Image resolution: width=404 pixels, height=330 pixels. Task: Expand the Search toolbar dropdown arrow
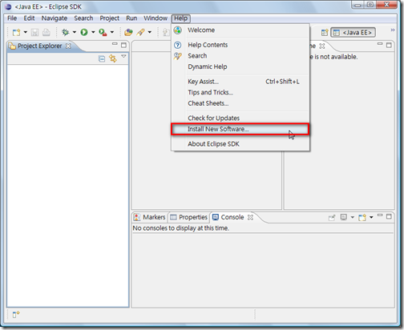tap(150, 32)
